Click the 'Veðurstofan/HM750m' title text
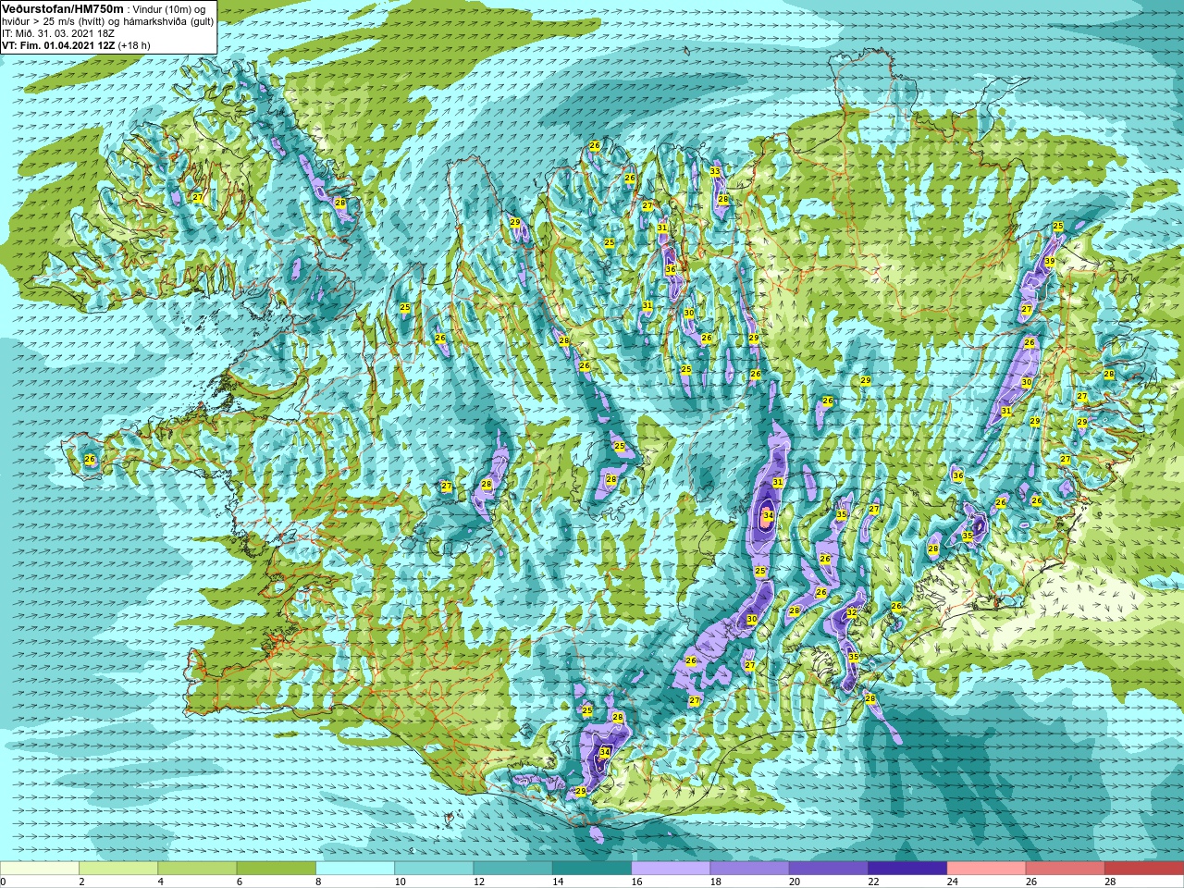 (62, 8)
